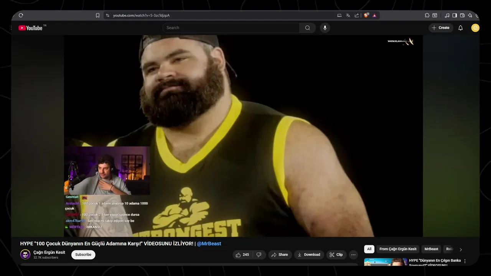
Task: Select the From Çağrı Ergün Kesit chip
Action: 398,249
